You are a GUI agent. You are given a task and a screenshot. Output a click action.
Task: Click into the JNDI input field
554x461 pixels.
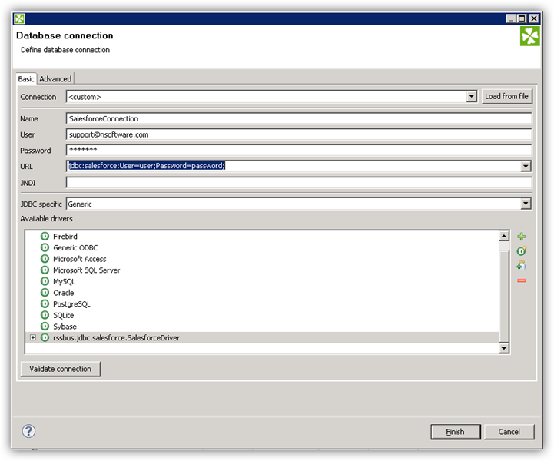pyautogui.click(x=298, y=183)
